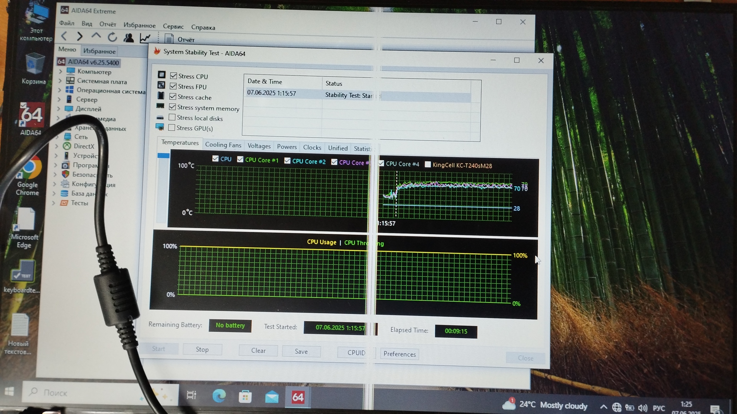Enable the Stress GPU(s) checkbox
This screenshot has height=414, width=737.
(x=172, y=128)
